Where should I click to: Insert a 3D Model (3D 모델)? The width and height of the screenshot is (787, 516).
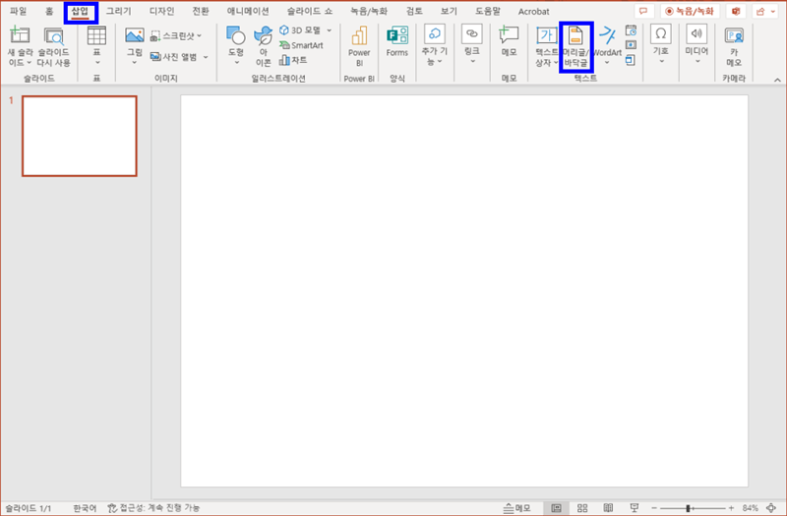click(300, 30)
